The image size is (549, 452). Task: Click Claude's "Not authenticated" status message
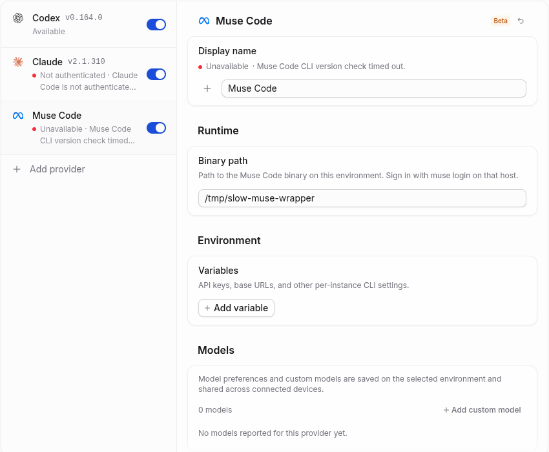click(x=88, y=81)
